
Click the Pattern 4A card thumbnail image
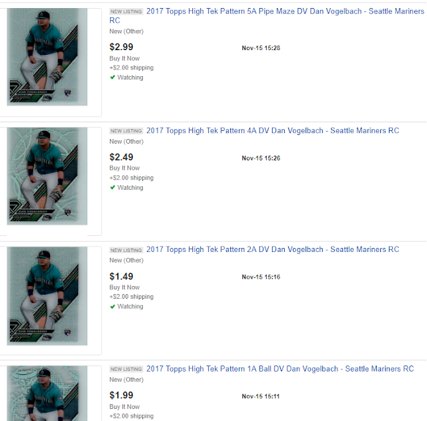[x=47, y=176]
